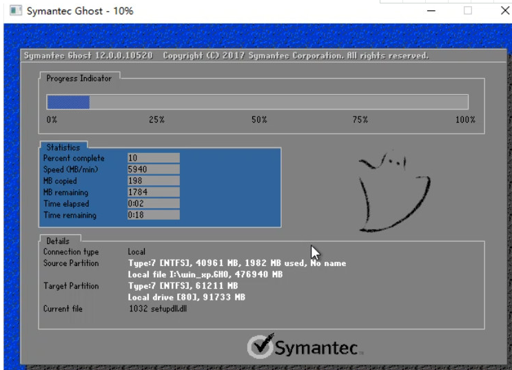Select the Time remaining value field
Image resolution: width=512 pixels, height=370 pixels.
(x=153, y=216)
